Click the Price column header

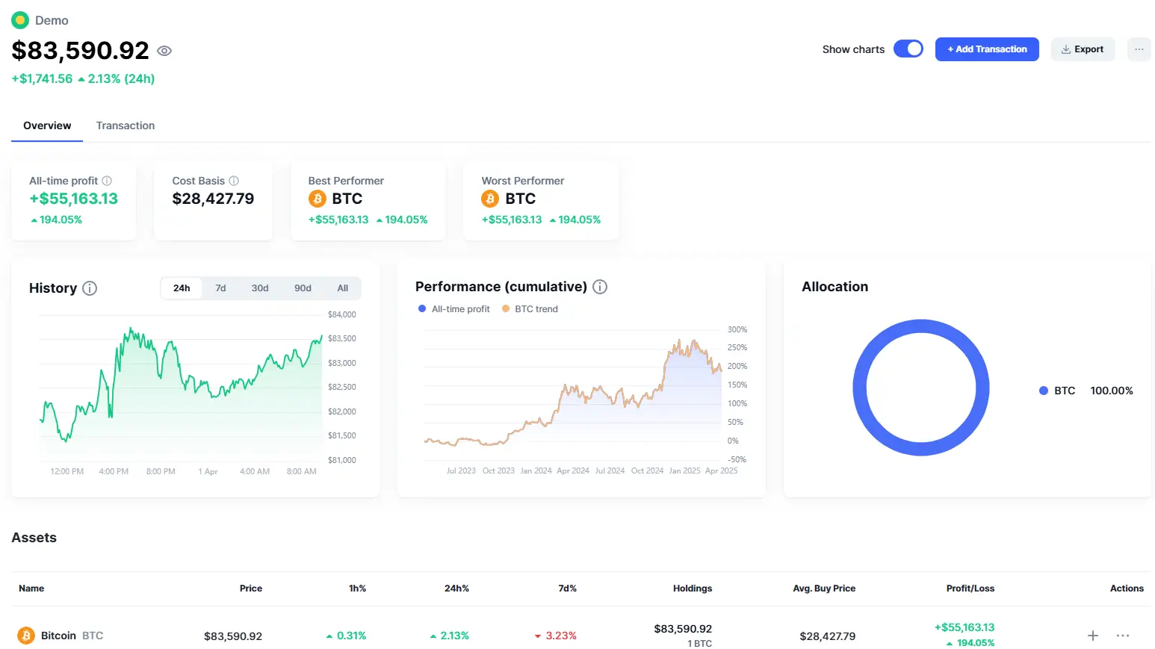point(251,589)
